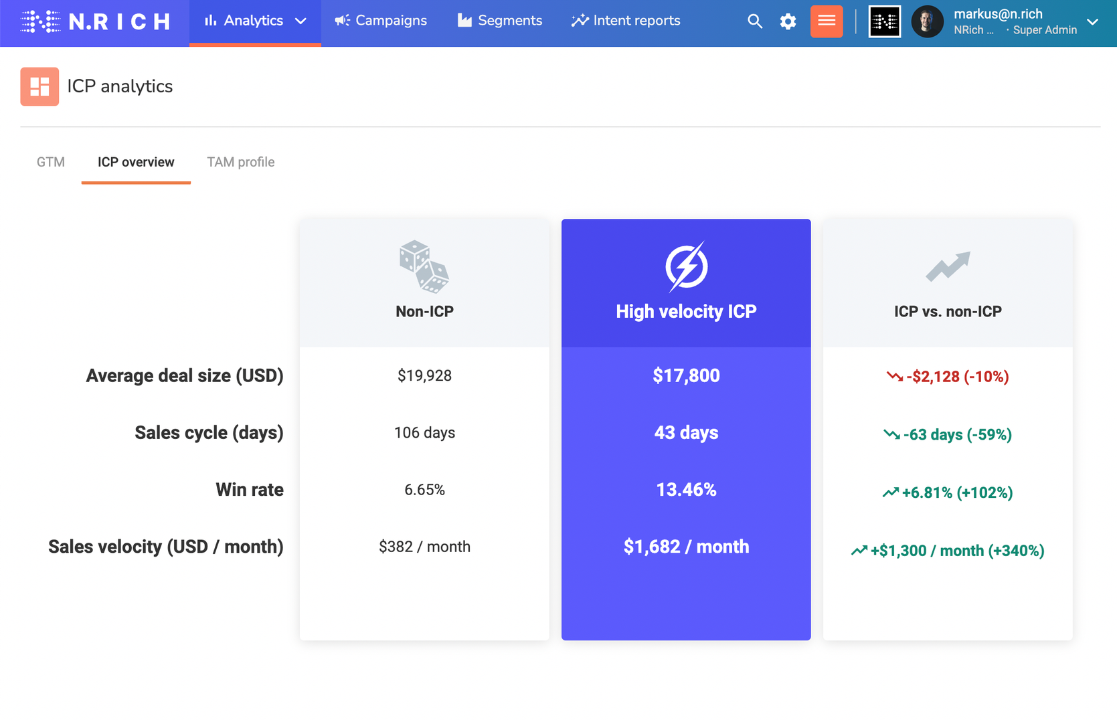
Task: Open the settings gear
Action: (x=788, y=21)
